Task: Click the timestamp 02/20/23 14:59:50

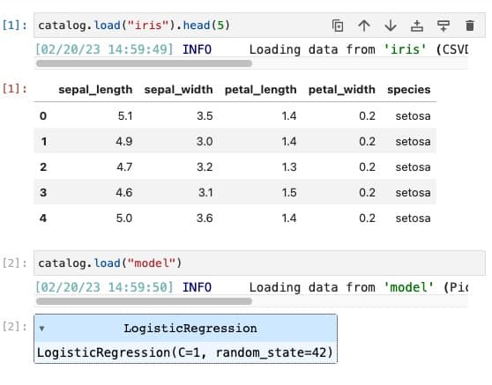Action: pos(104,287)
